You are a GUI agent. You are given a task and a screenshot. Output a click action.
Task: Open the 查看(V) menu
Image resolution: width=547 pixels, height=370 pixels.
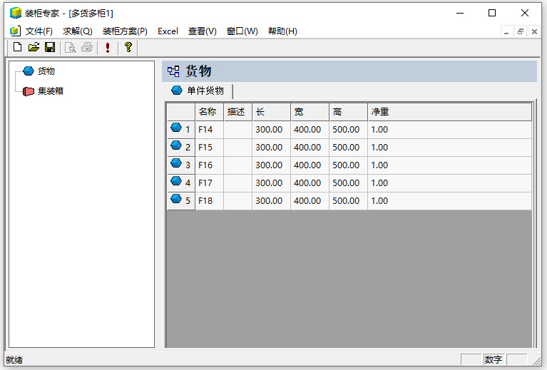[x=203, y=31]
